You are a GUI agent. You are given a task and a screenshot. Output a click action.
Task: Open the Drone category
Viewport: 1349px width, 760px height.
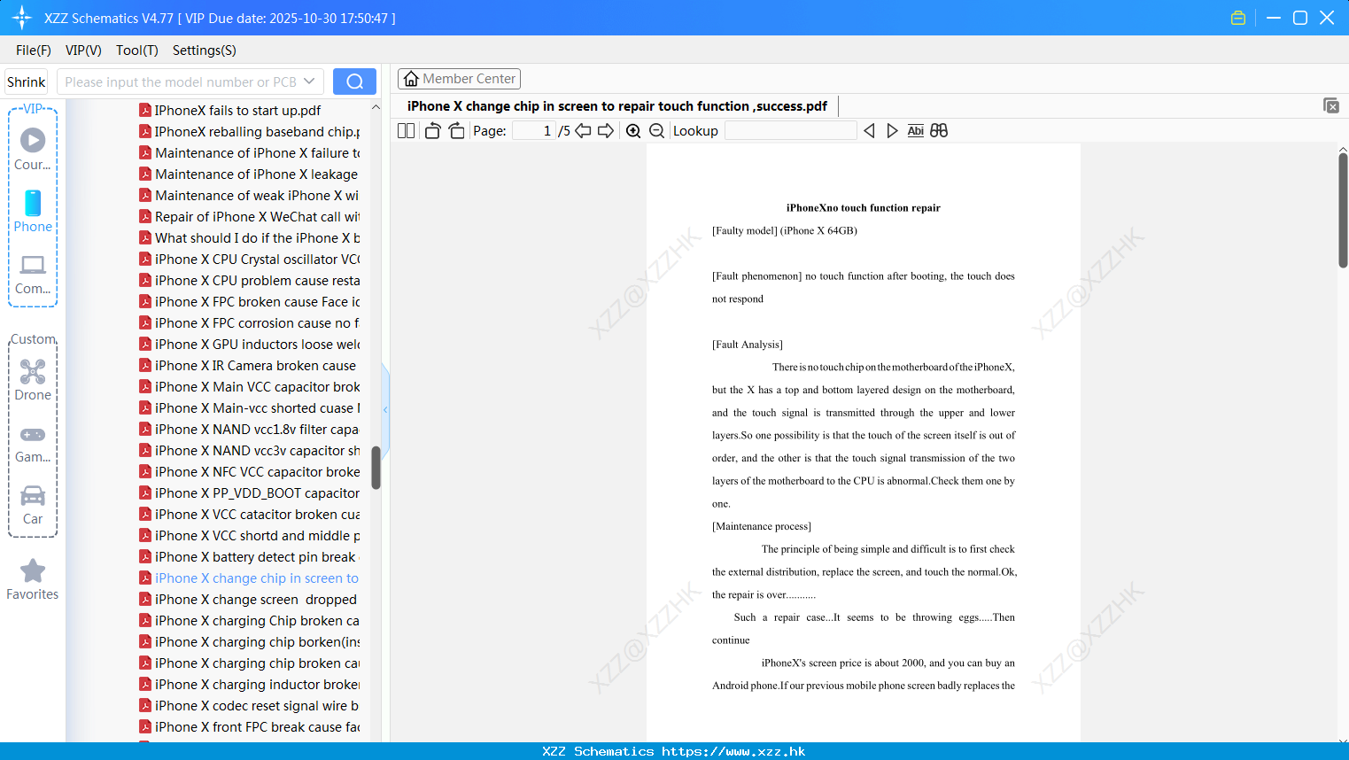(33, 380)
